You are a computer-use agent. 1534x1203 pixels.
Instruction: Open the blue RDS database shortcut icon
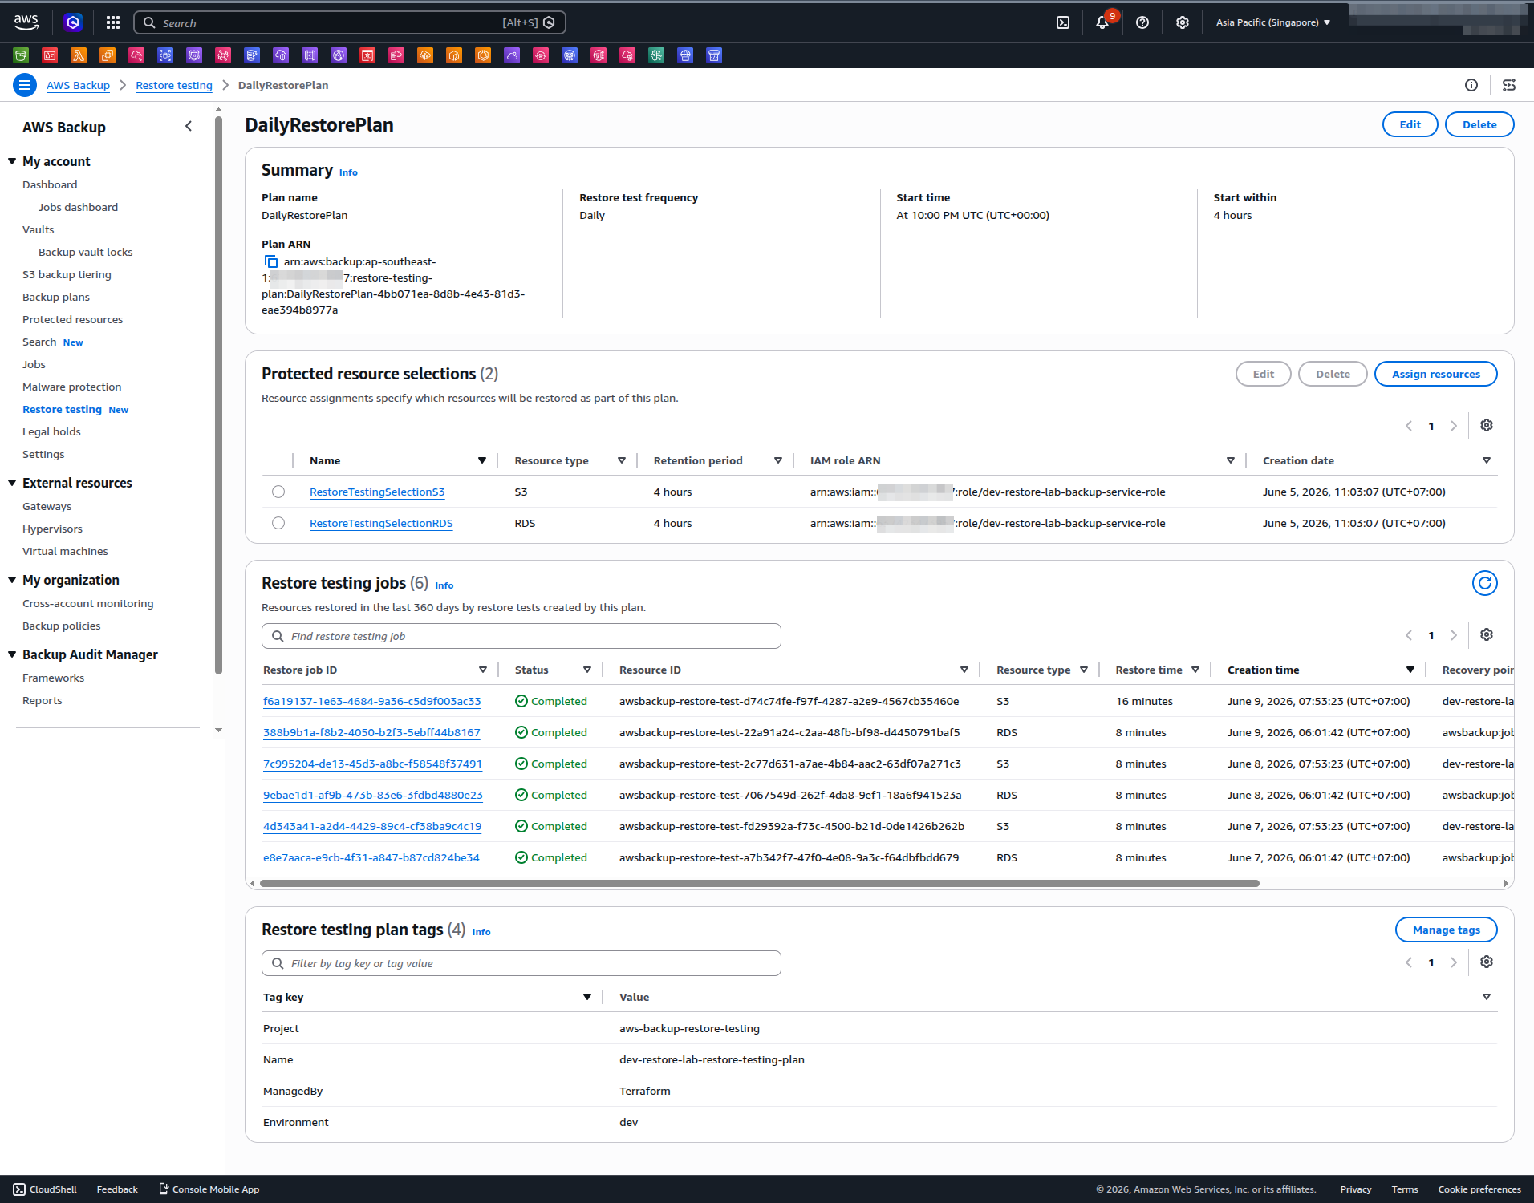(x=252, y=55)
